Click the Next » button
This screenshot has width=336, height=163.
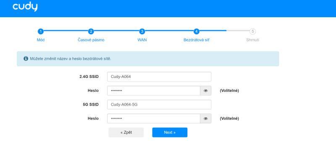[170, 132]
